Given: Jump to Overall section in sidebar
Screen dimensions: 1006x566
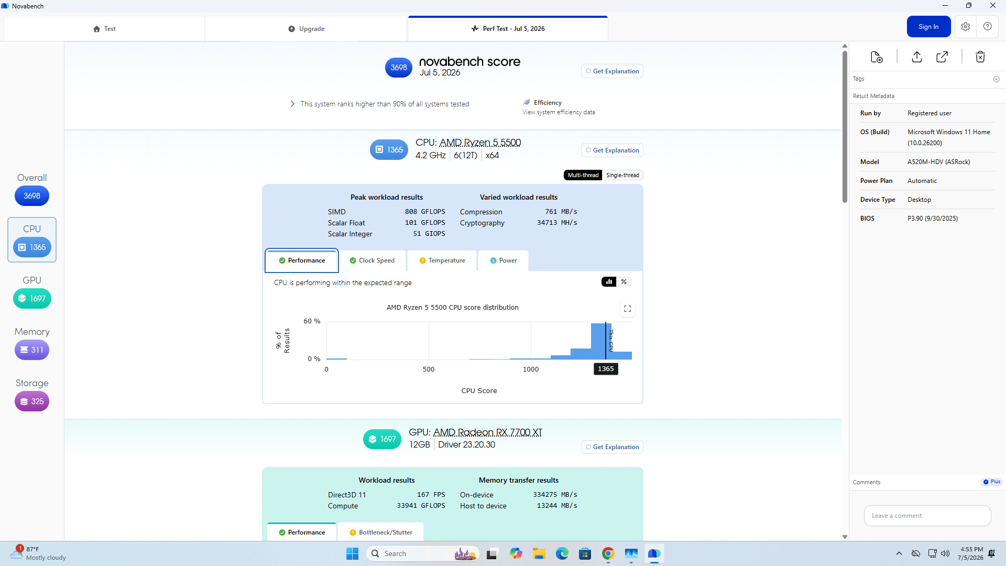Looking at the screenshot, I should 32,189.
